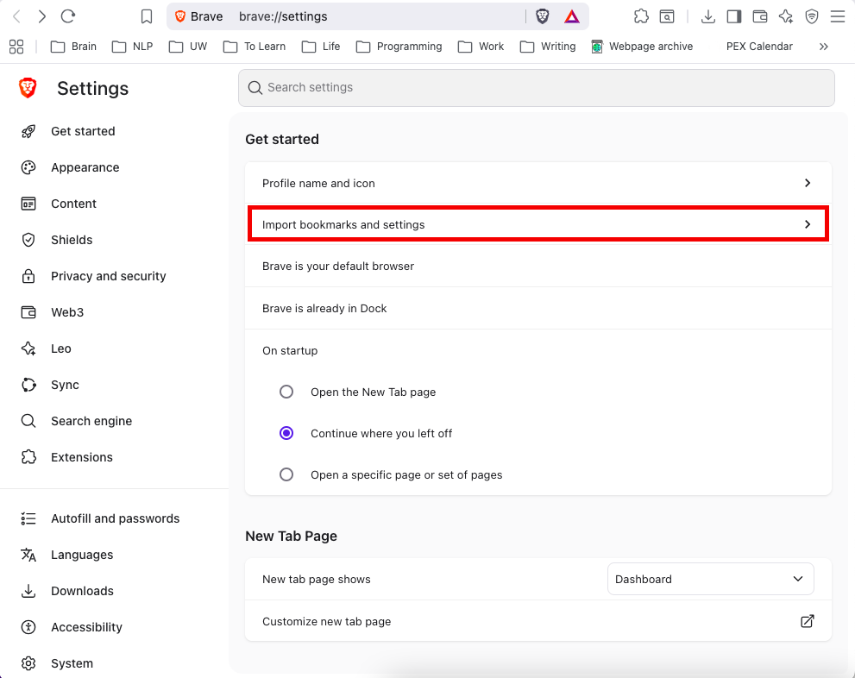Viewport: 855px width, 678px height.
Task: Click the sparkle icon for Leo
Action: pos(28,348)
